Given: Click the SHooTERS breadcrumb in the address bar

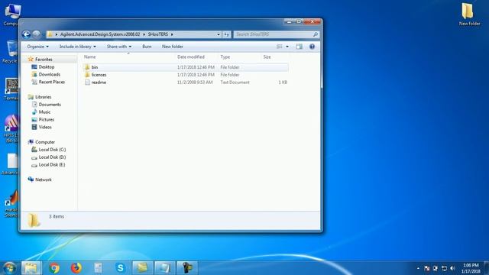Looking at the screenshot, I should pyautogui.click(x=158, y=34).
